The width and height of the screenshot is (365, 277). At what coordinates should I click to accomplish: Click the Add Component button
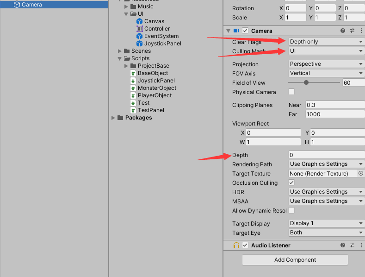click(295, 260)
